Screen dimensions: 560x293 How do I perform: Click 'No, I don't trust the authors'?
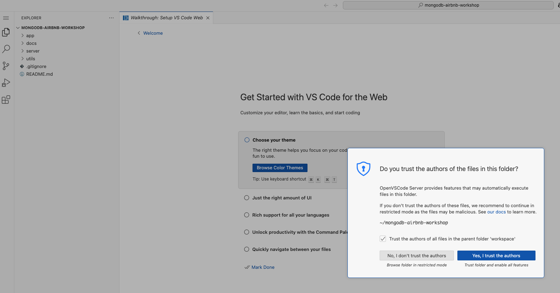point(416,255)
